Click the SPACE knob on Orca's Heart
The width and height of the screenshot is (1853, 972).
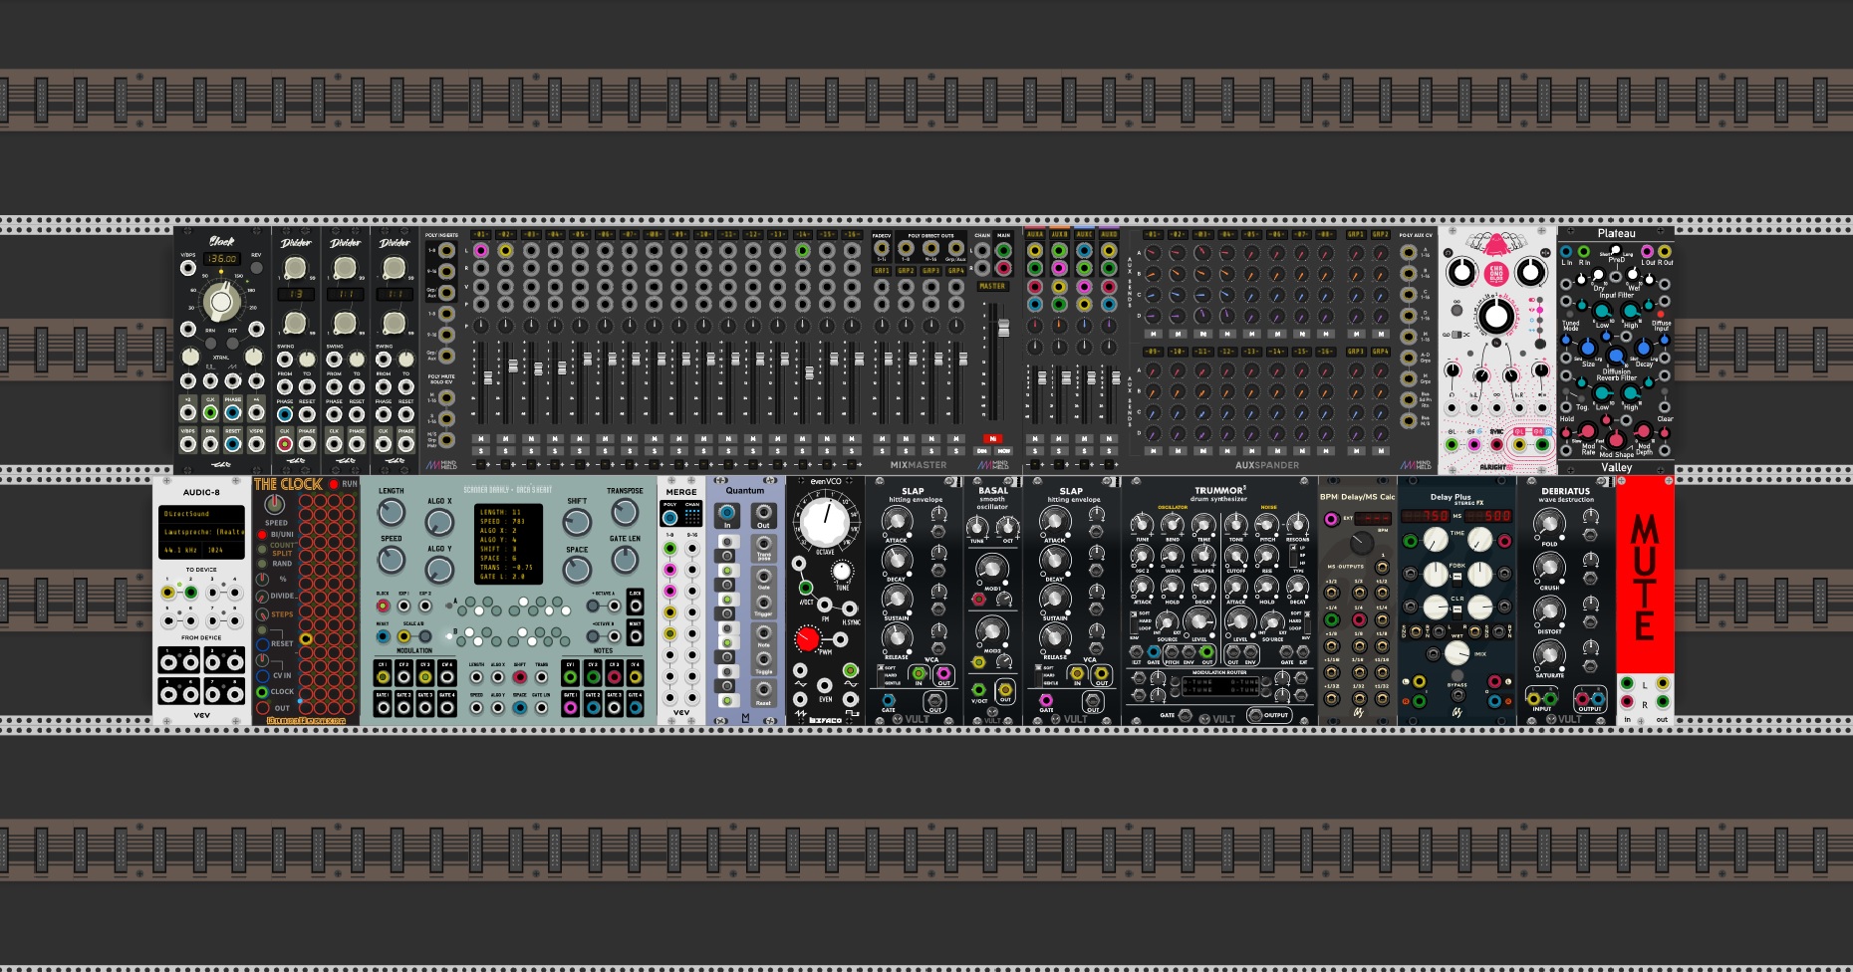click(577, 570)
